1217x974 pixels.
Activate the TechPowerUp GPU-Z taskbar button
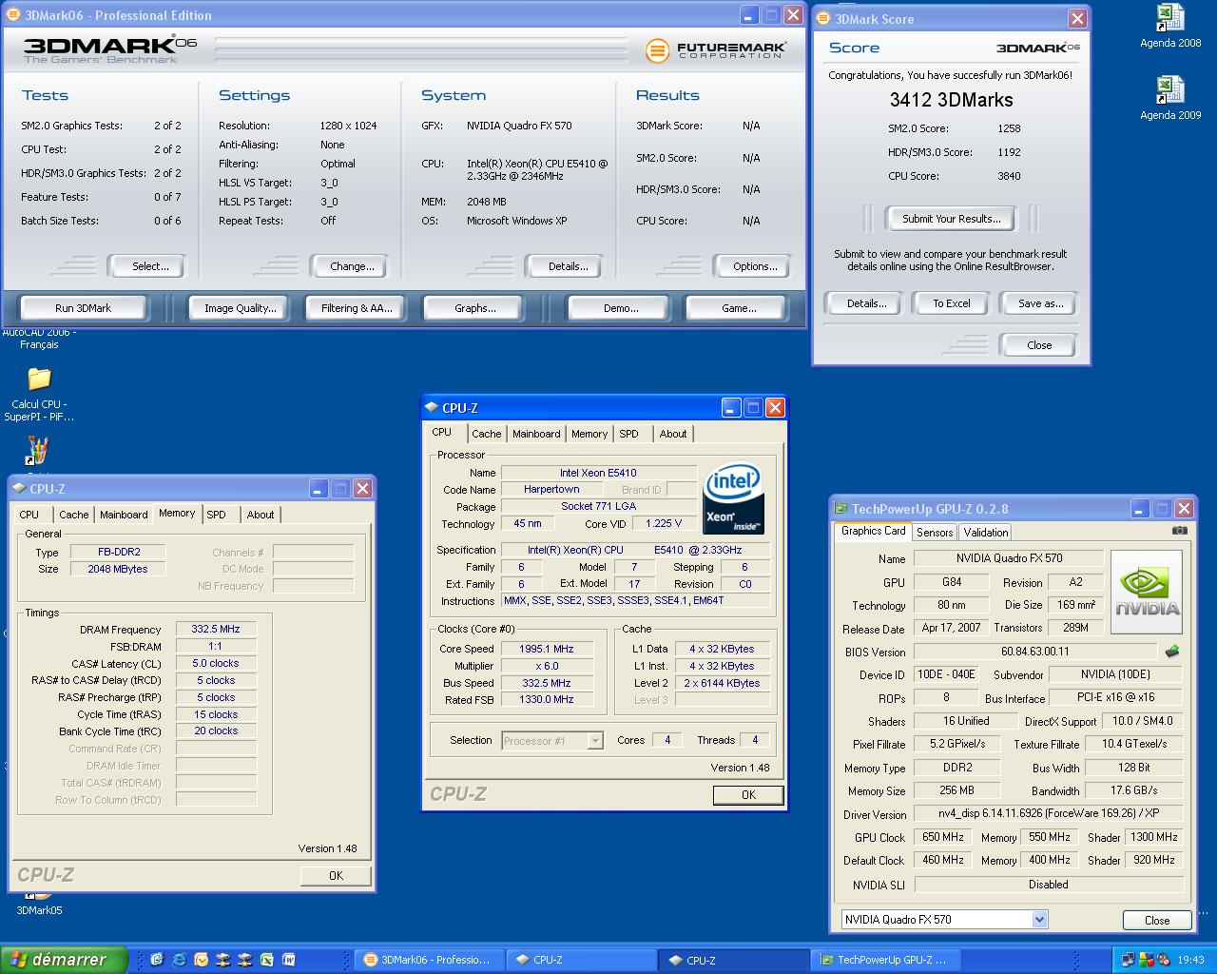pos(885,960)
